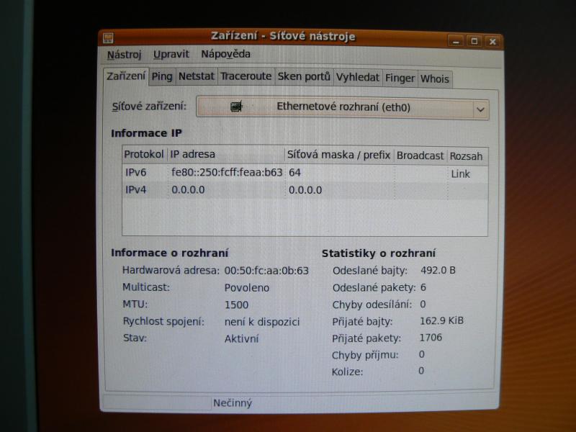Sort by Protokol column header
Image resolution: width=576 pixels, height=432 pixels.
click(144, 154)
